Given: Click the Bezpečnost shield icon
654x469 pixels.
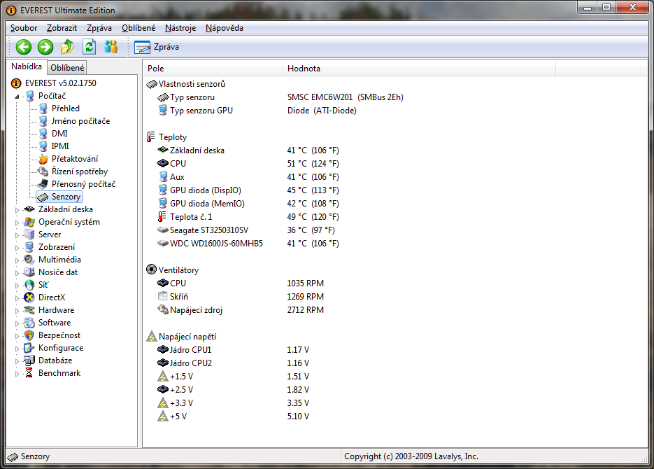Looking at the screenshot, I should 29,335.
